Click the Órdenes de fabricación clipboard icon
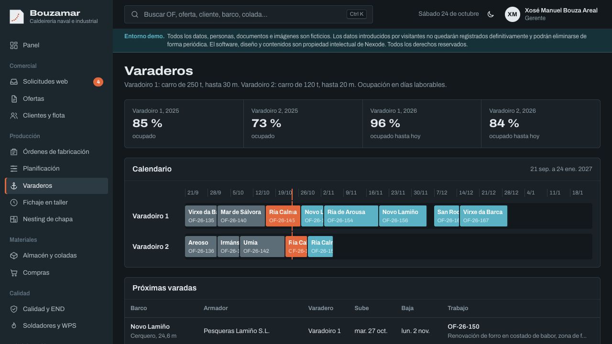This screenshot has width=612, height=344. pos(14,152)
